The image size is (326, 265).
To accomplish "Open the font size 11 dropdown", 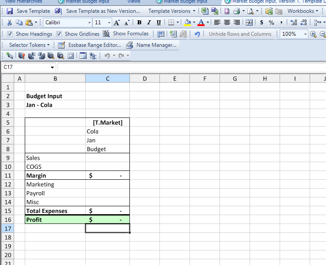I will 109,23.
